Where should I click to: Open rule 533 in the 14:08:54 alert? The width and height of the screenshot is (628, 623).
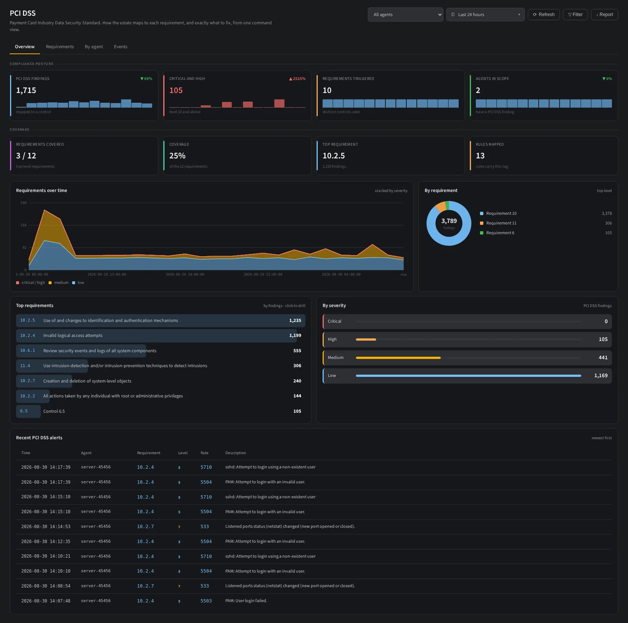pos(204,586)
